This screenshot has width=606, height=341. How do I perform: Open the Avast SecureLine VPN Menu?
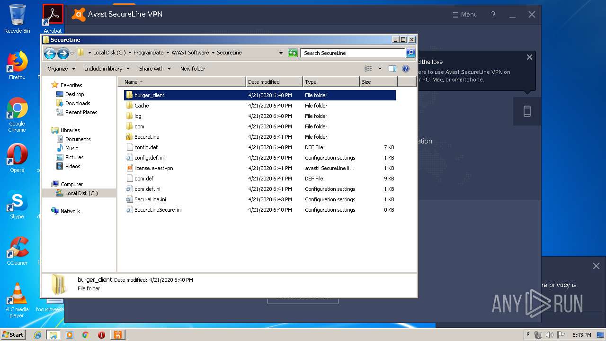tap(465, 15)
